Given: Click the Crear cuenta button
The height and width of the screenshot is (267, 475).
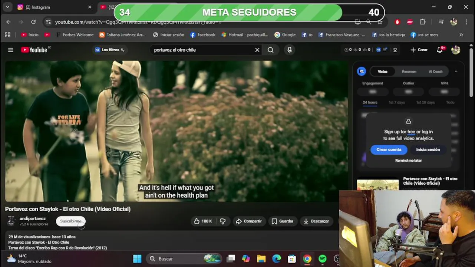Looking at the screenshot, I should 389,149.
